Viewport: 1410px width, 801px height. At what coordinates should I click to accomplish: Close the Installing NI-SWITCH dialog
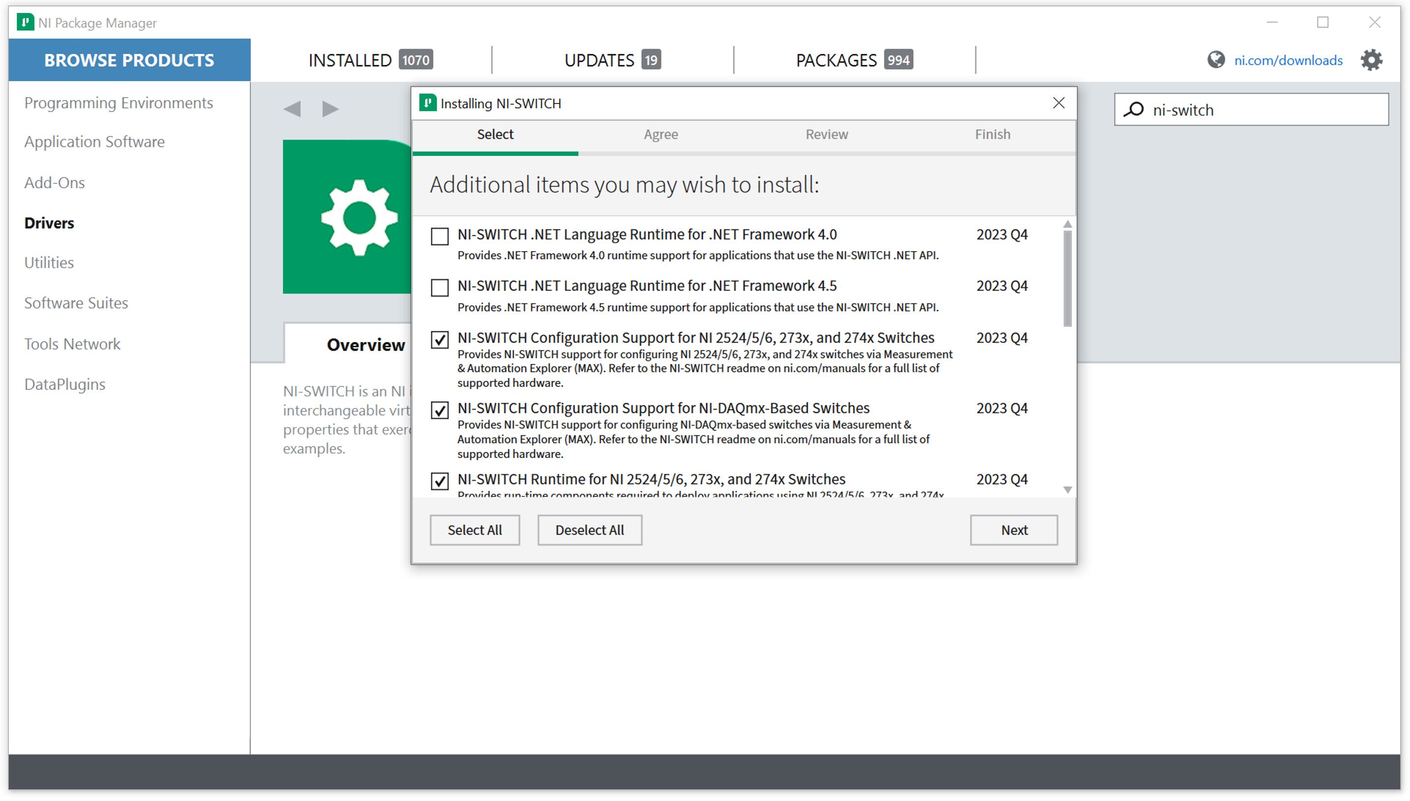coord(1059,103)
